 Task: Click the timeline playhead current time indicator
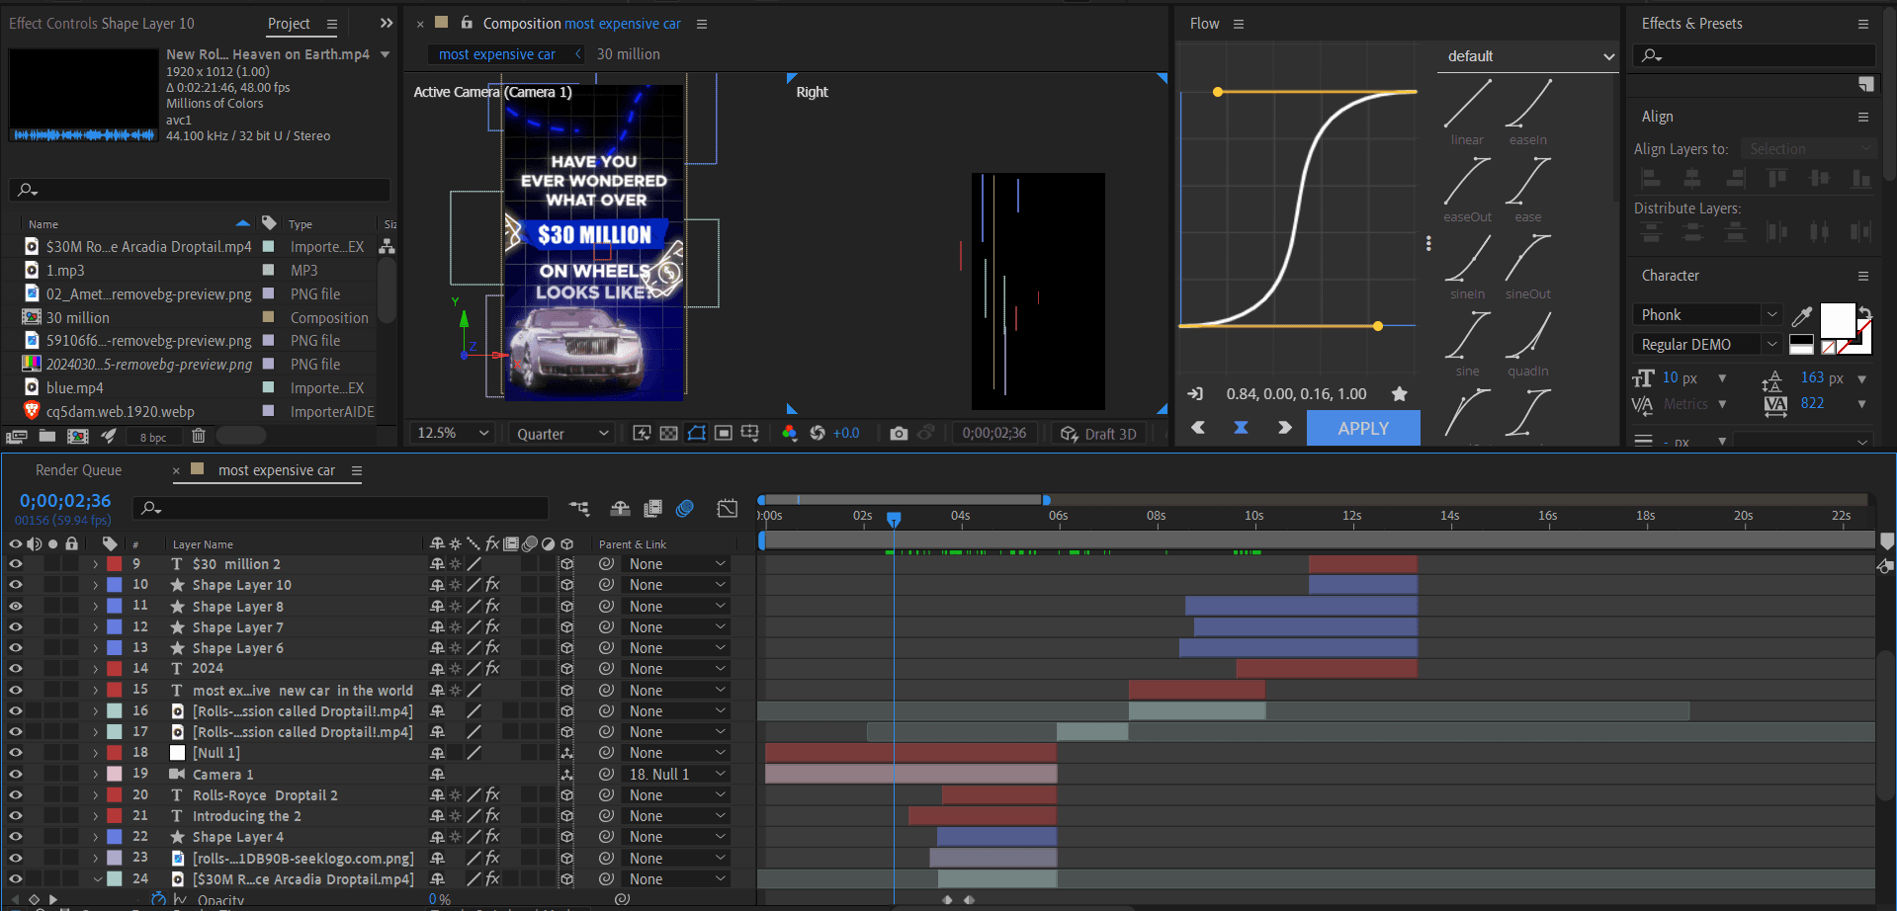click(894, 519)
